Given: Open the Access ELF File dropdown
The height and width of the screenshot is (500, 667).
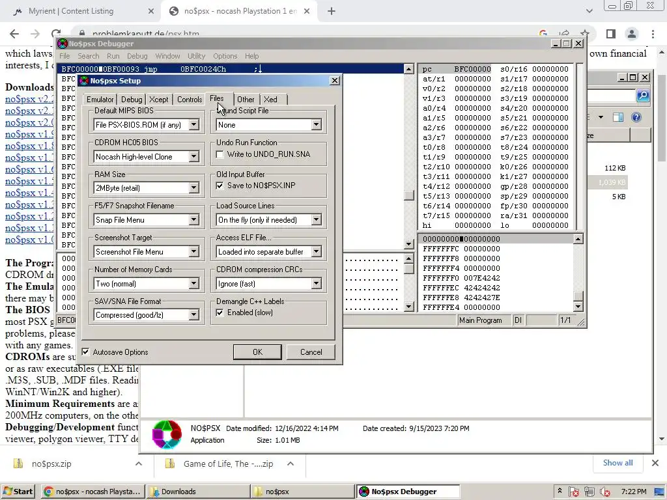Looking at the screenshot, I should pyautogui.click(x=316, y=252).
